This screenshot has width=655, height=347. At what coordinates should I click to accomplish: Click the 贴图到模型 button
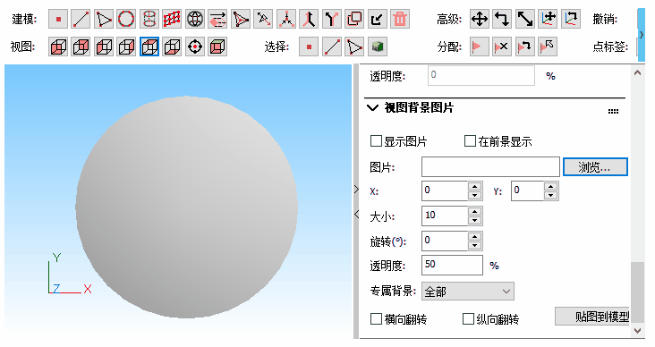tap(592, 317)
